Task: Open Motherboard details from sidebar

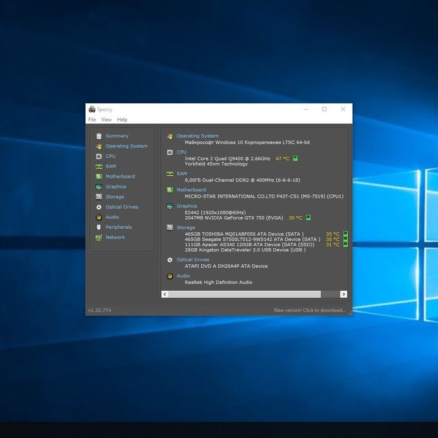Action: (120, 177)
